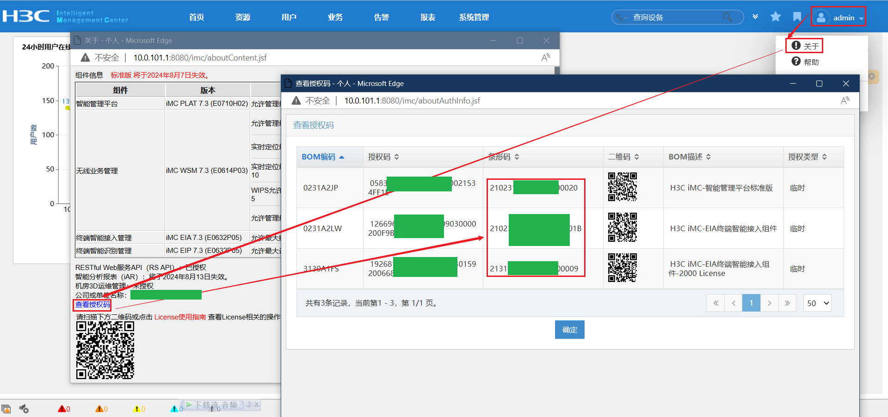The height and width of the screenshot is (417, 888).
Task: Click the QR code in the 3130A1FS row
Action: [x=622, y=267]
